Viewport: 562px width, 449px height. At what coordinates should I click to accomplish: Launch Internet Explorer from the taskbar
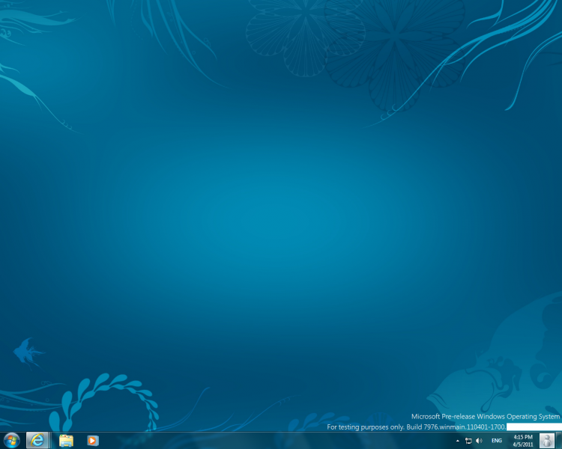(x=37, y=441)
